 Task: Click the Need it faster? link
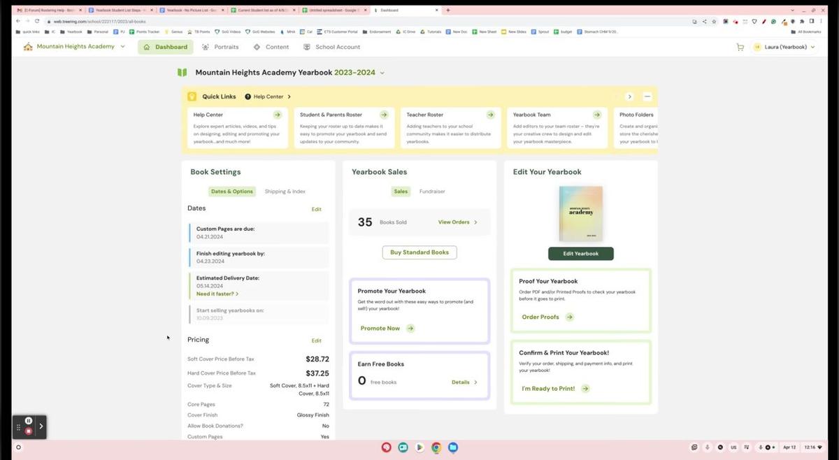point(217,294)
